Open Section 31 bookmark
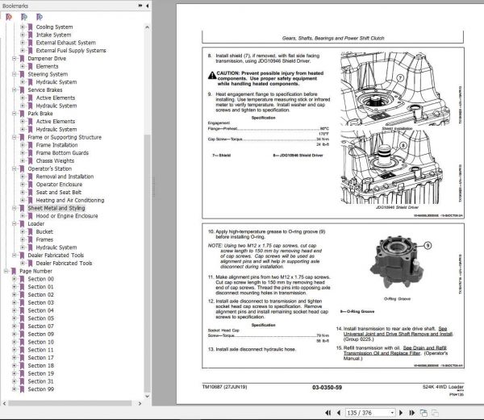484x420 pixels. pyautogui.click(x=41, y=381)
